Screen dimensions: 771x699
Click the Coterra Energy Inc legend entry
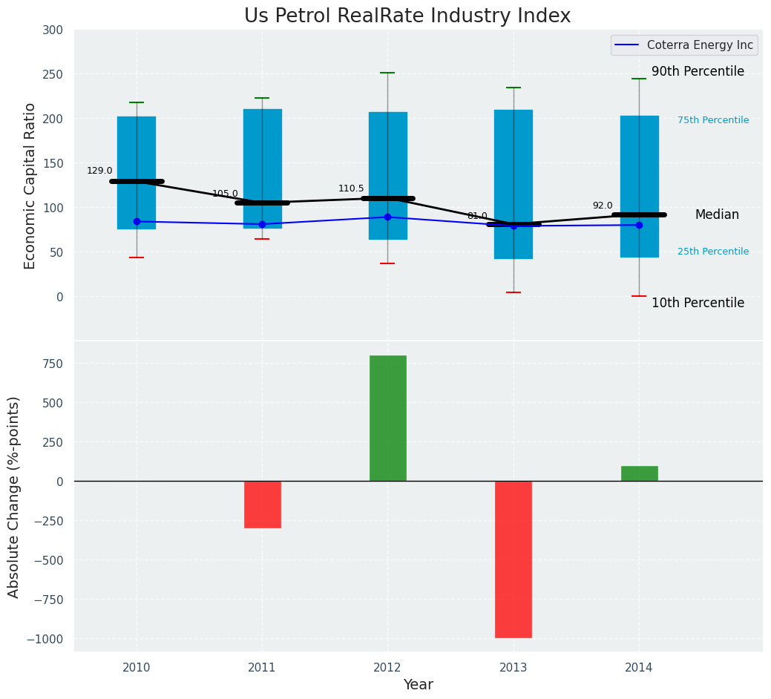pos(699,45)
